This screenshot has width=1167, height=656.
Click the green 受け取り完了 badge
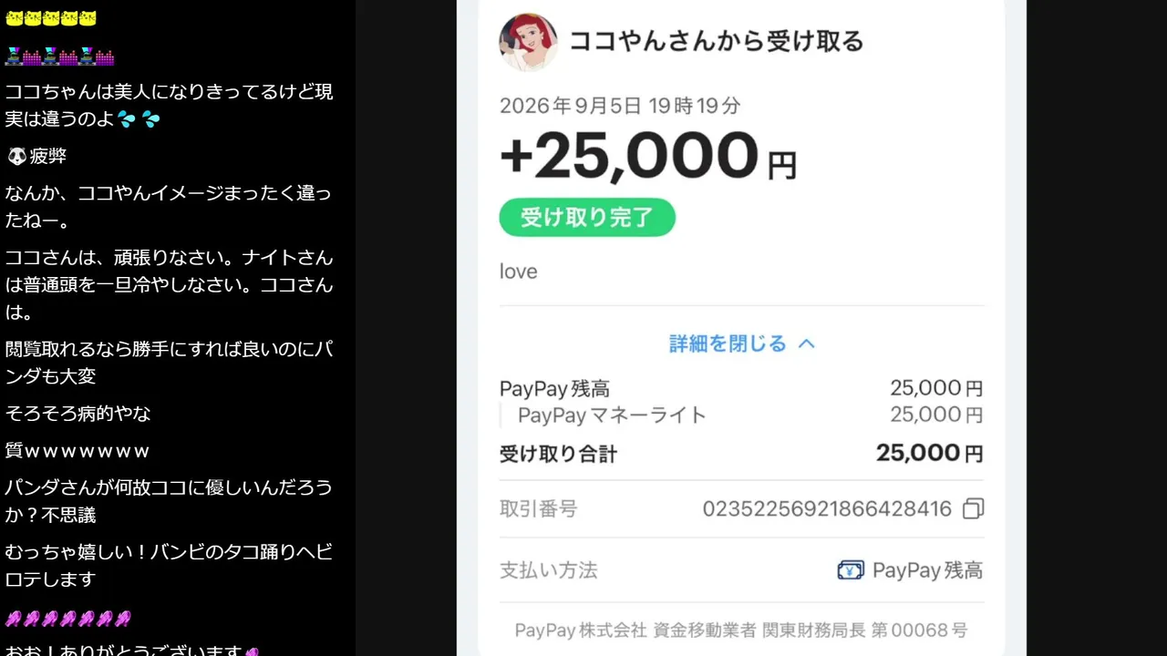point(587,218)
